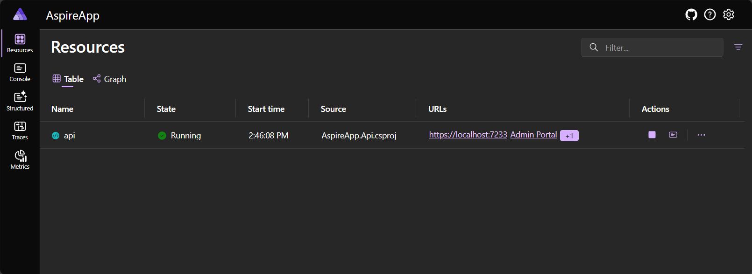The image size is (752, 274).
Task: Stop the api resource
Action: point(652,135)
